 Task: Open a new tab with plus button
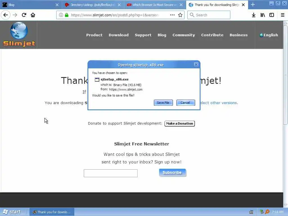[x=253, y=4]
